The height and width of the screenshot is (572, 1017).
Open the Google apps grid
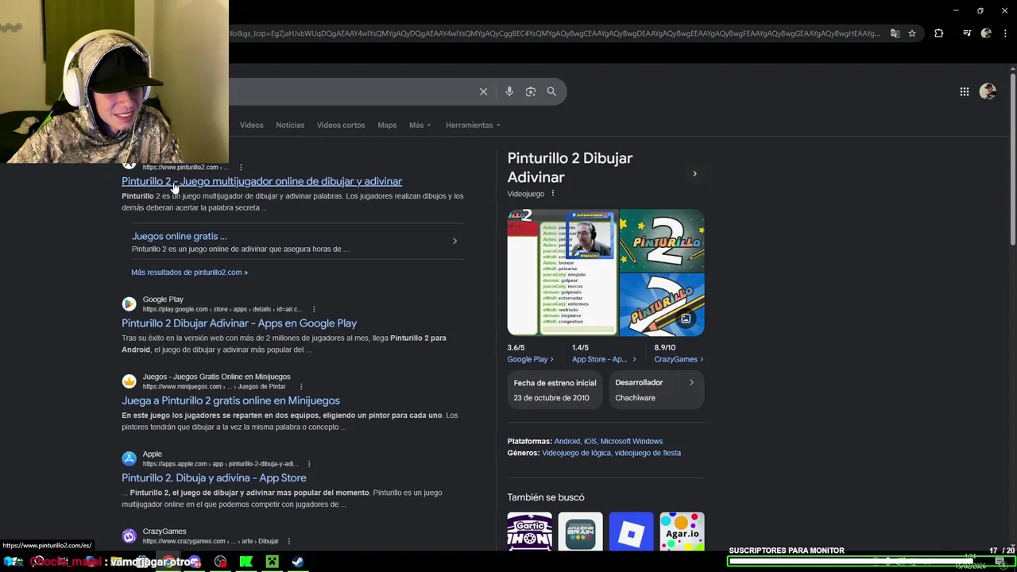coord(964,91)
